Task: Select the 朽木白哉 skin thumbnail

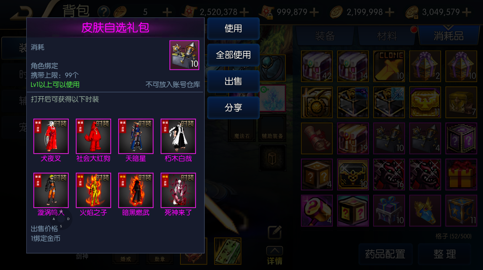Action: (178, 136)
